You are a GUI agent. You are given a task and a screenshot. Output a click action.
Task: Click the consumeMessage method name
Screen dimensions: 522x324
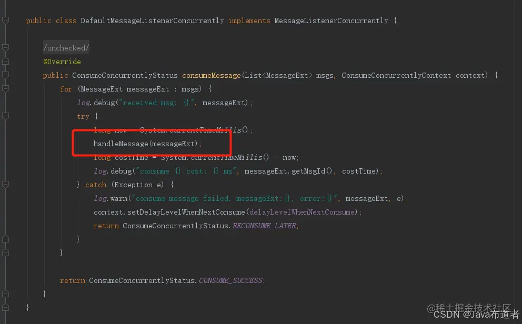pos(210,75)
